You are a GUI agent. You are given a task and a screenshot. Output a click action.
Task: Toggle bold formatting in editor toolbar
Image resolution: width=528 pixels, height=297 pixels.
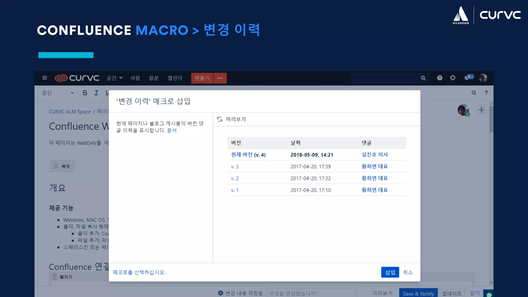[x=85, y=93]
